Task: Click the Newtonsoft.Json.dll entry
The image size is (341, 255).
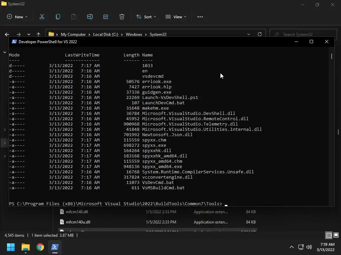Action: 167,135
